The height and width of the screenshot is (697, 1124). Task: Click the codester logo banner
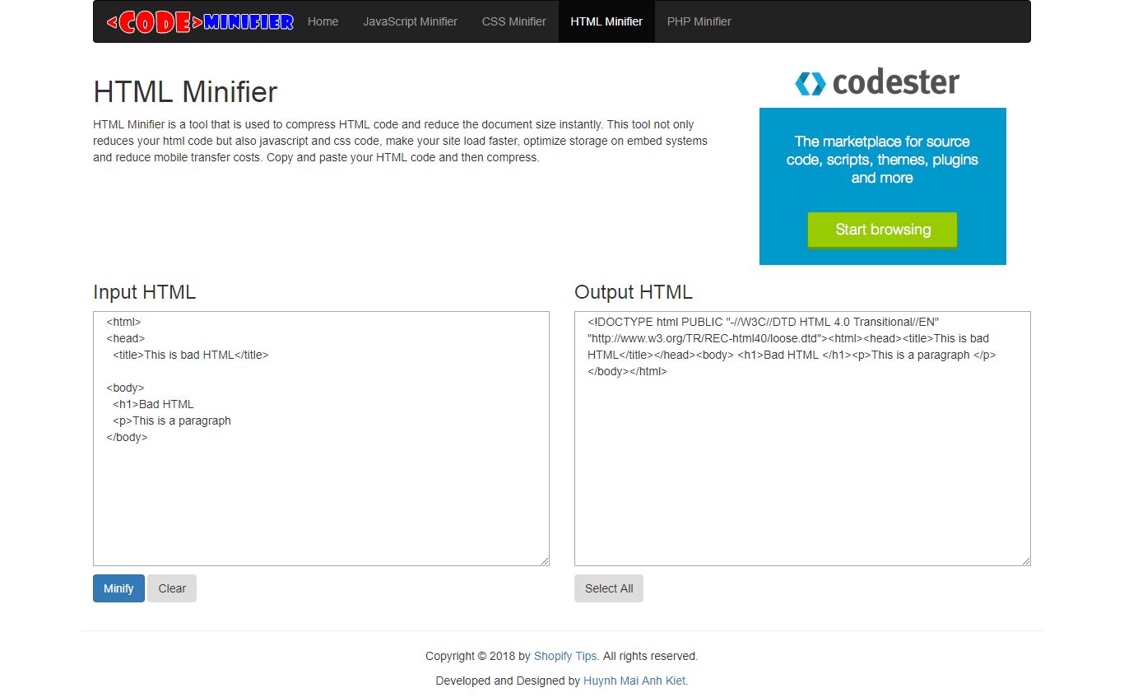tap(877, 82)
